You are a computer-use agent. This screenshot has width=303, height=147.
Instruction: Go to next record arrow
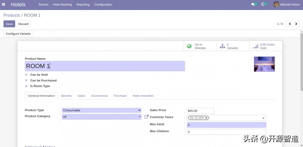pos(296,24)
